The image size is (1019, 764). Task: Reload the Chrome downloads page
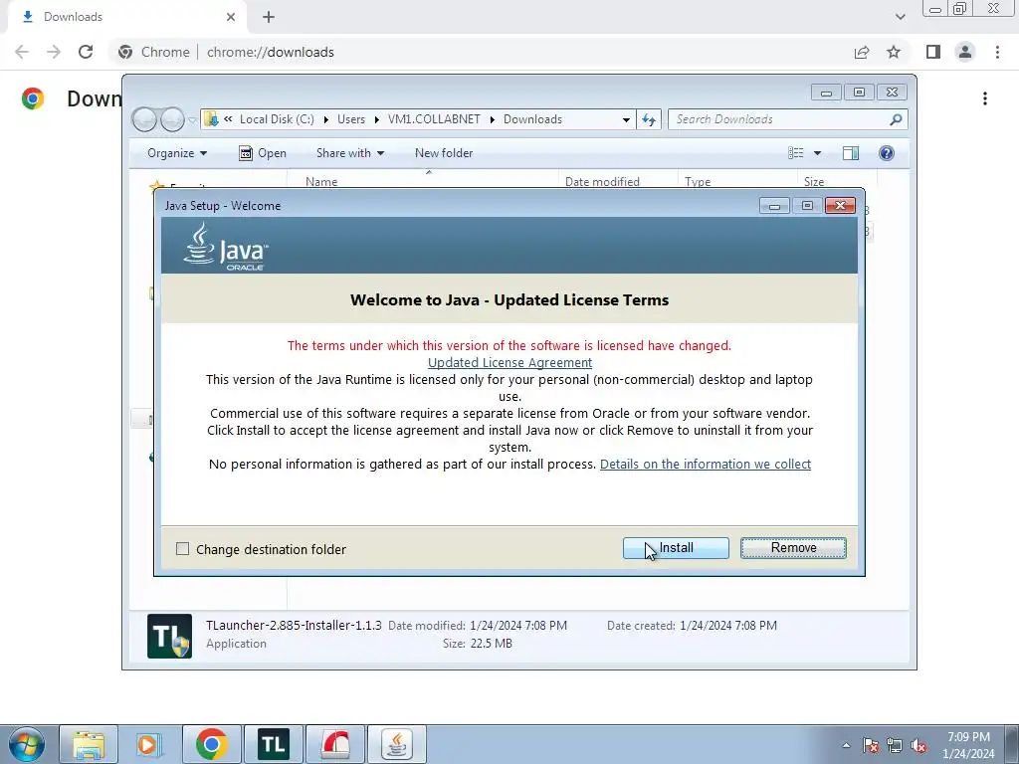[86, 52]
